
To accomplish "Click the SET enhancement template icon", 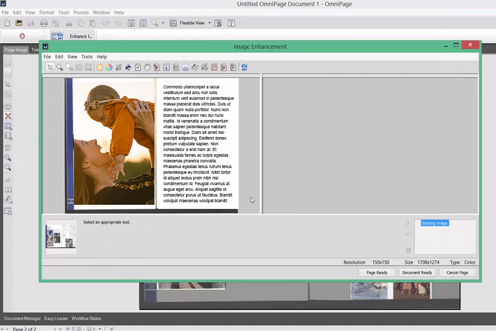I will coord(244,67).
